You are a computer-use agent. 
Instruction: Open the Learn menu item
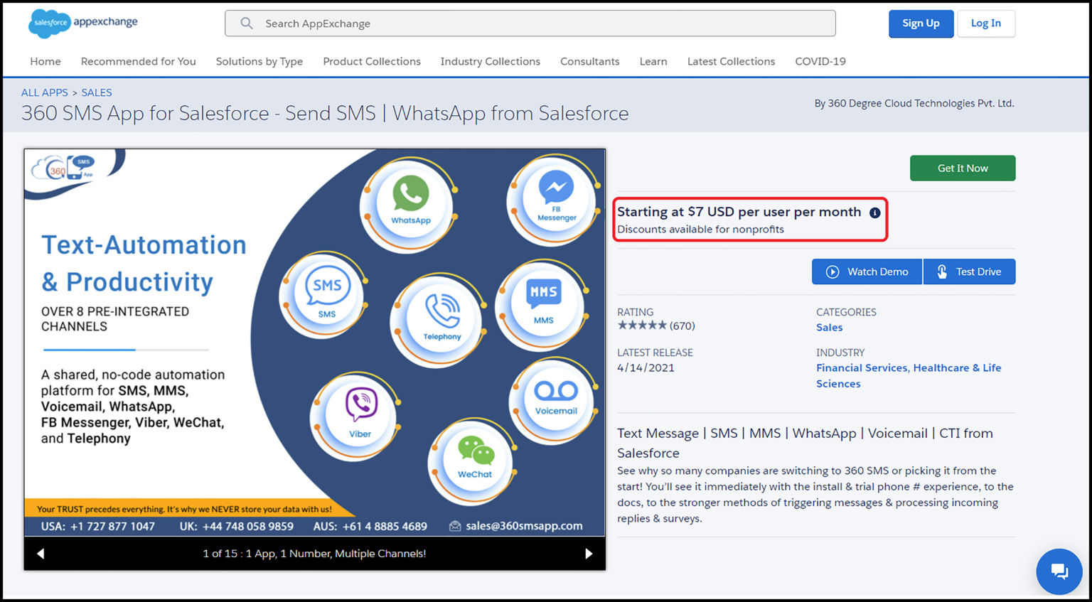coord(653,61)
